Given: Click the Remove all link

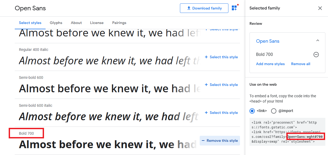Looking at the screenshot, I should [301, 64].
